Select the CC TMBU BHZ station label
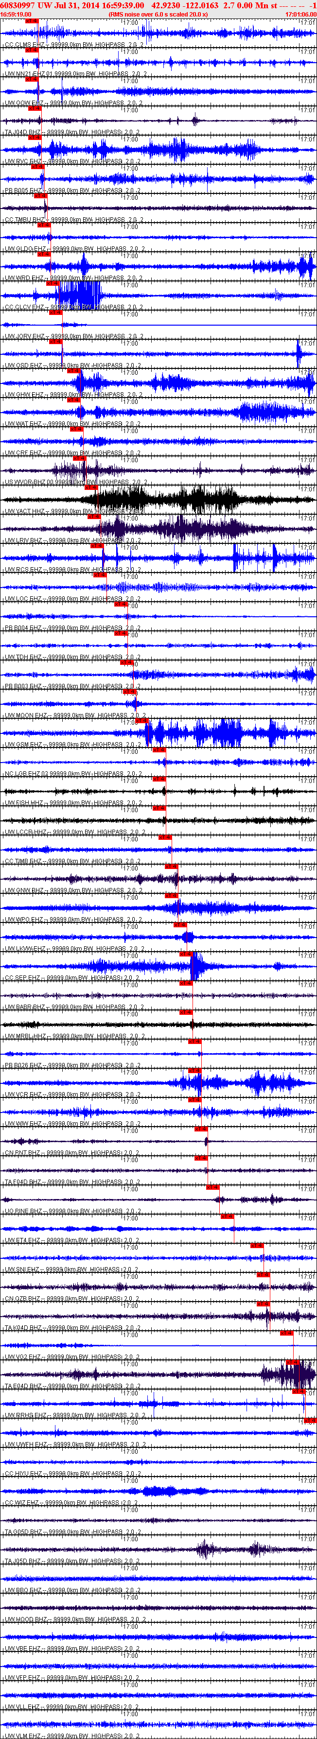 (74, 219)
